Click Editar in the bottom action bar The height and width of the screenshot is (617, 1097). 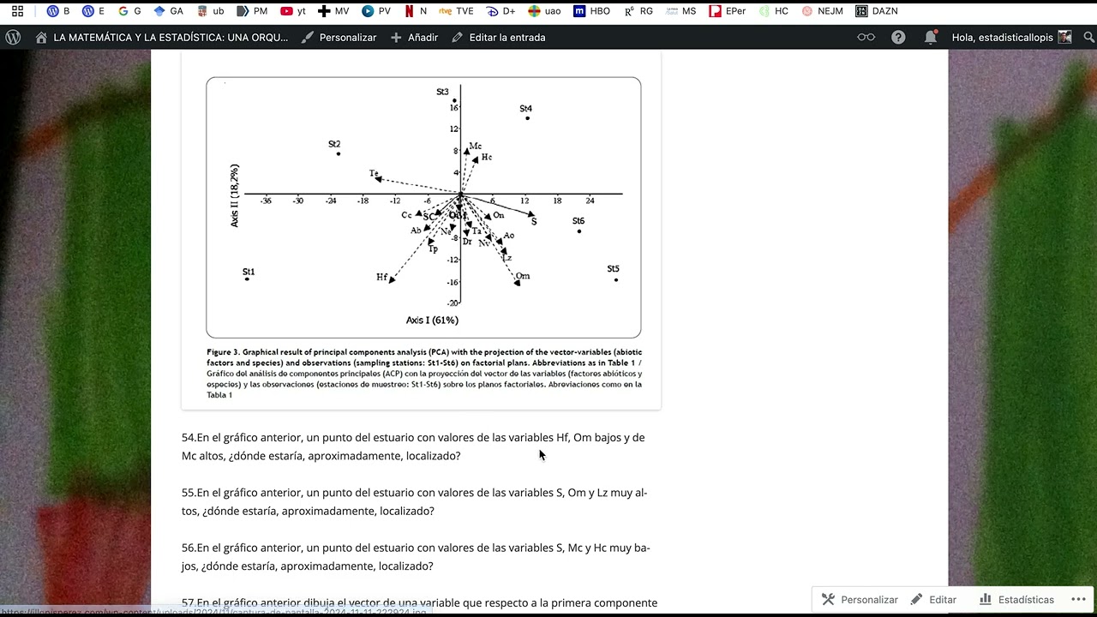coord(933,600)
